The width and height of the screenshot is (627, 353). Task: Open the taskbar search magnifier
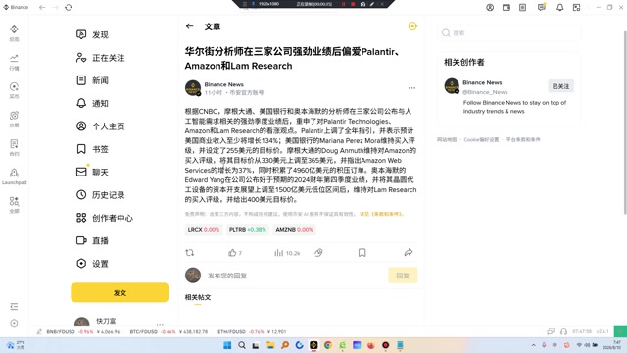(242, 345)
